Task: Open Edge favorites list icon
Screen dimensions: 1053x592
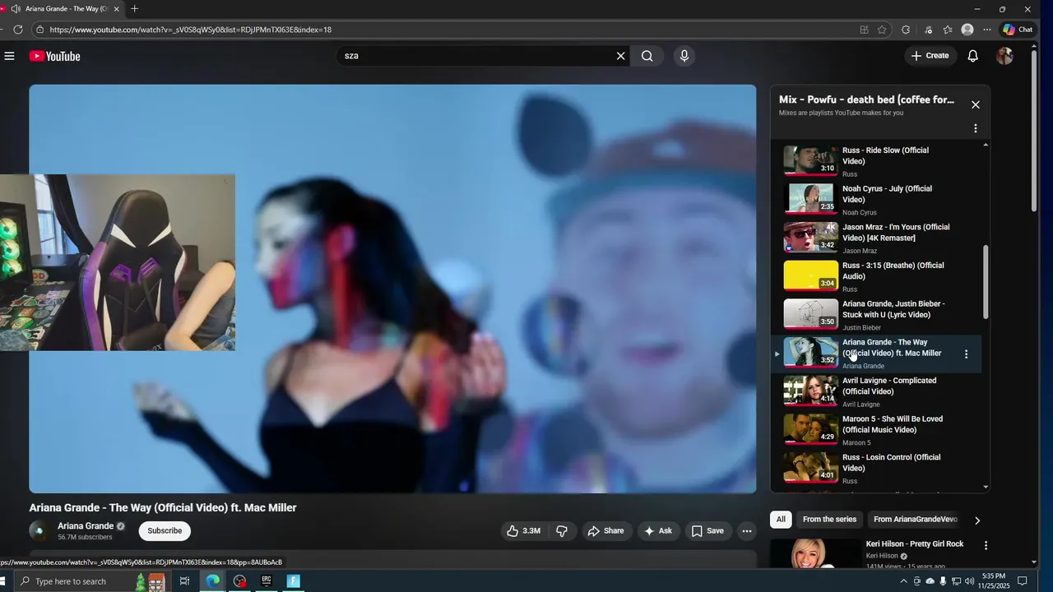Action: pyautogui.click(x=948, y=30)
